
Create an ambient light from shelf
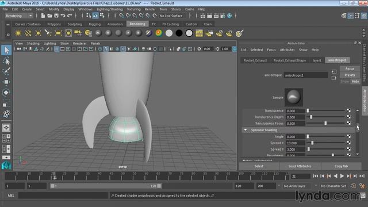tap(18, 33)
